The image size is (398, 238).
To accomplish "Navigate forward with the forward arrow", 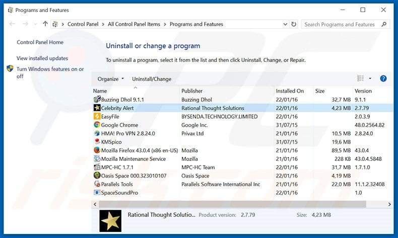I will (25, 24).
